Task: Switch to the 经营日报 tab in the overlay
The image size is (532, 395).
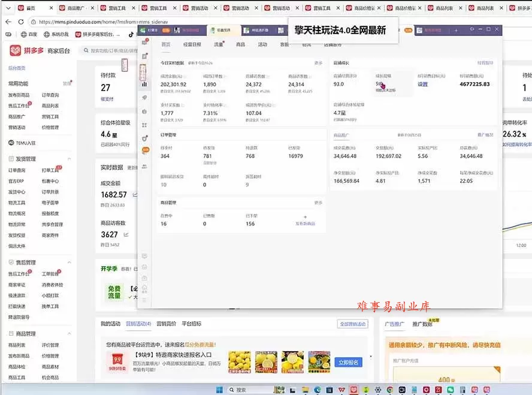Action: 192,44
